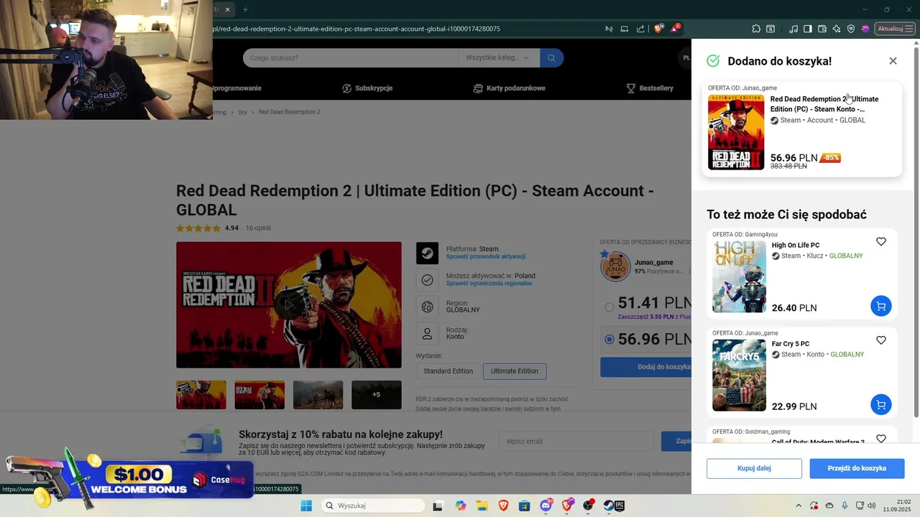
Task: Open the Subskrypcje menu item
Action: point(367,88)
